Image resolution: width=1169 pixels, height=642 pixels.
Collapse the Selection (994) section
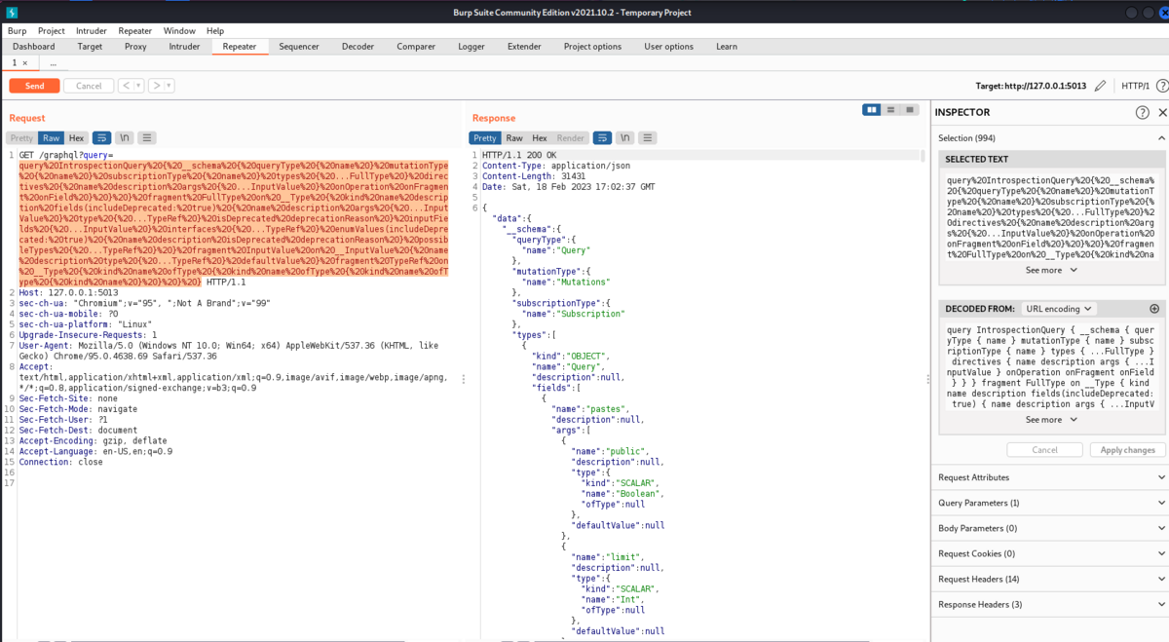(x=1050, y=138)
